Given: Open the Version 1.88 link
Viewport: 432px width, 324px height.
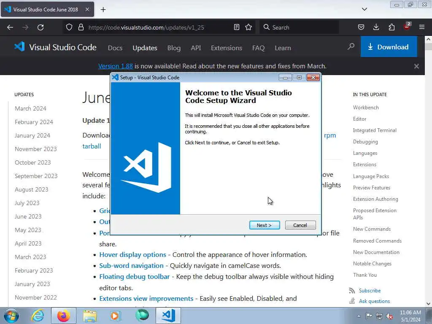Looking at the screenshot, I should coord(116,66).
